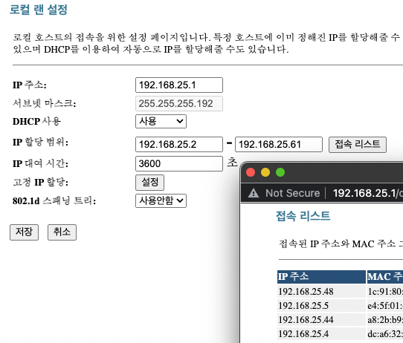Click the MAC address cell starting a8:2b:b9

(385, 320)
